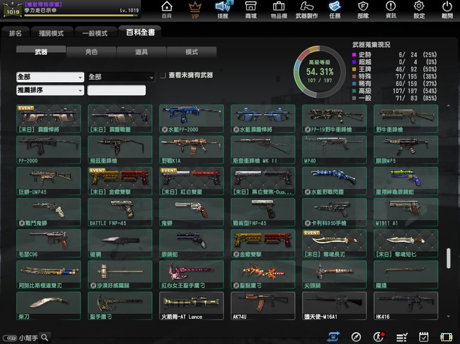
Task: Switch to the 排名 tab
Action: [x=16, y=32]
